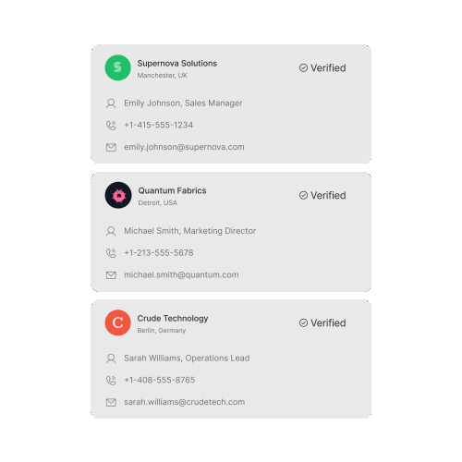
Task: Click the Verified badge on Quantum Fabrics
Action: (322, 195)
